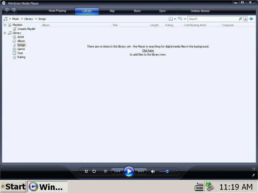Switch to the Now Playing tab
The height and width of the screenshot is (193, 258).
click(57, 11)
